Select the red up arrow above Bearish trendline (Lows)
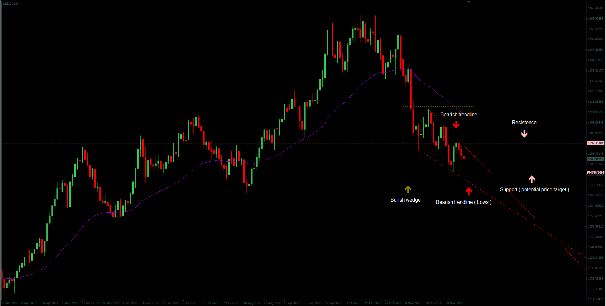Image resolution: width=606 pixels, height=306 pixels. [469, 191]
